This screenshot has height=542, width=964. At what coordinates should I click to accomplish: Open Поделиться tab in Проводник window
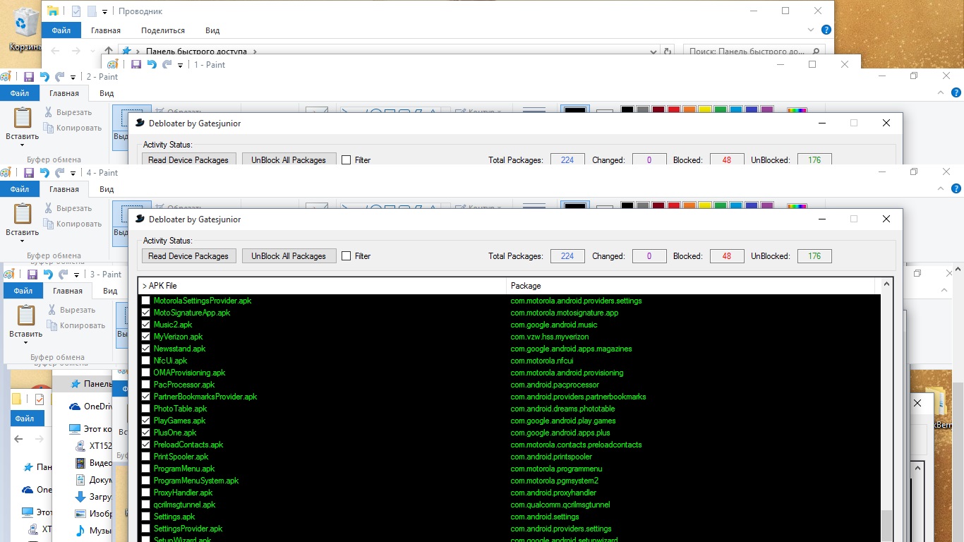click(x=163, y=30)
